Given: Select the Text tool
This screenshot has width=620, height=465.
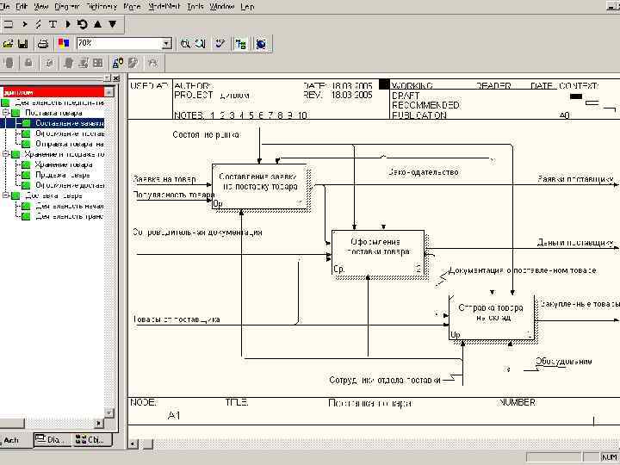Looking at the screenshot, I should click(x=53, y=24).
